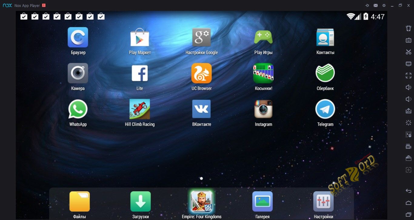Open the ВКонтакте app
Screen dimensions: 414x220
(202, 109)
